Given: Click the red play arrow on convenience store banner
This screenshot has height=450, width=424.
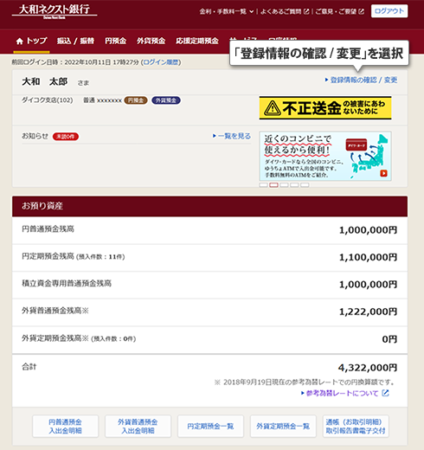Looking at the screenshot, I should 383,173.
